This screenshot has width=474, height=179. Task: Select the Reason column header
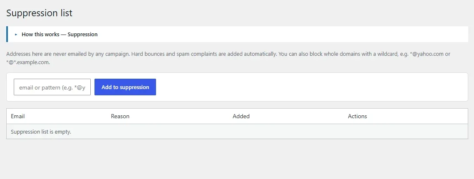(x=120, y=116)
